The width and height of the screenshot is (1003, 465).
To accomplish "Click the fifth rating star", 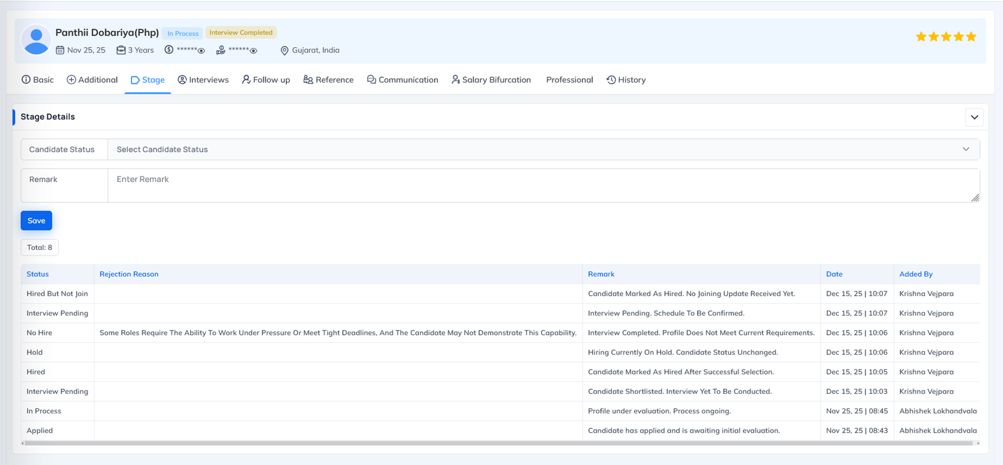I will (971, 37).
